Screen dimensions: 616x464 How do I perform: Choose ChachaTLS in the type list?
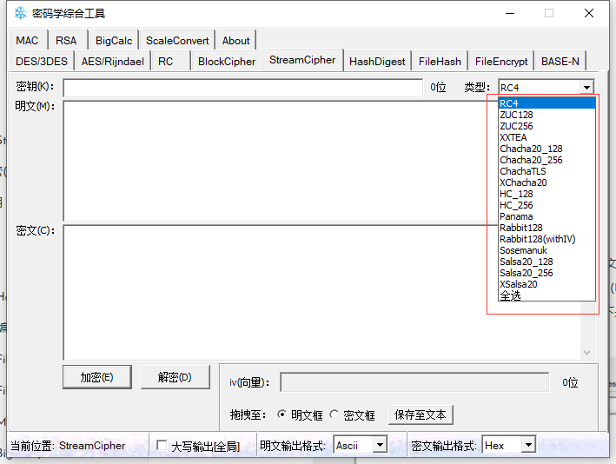(x=546, y=171)
